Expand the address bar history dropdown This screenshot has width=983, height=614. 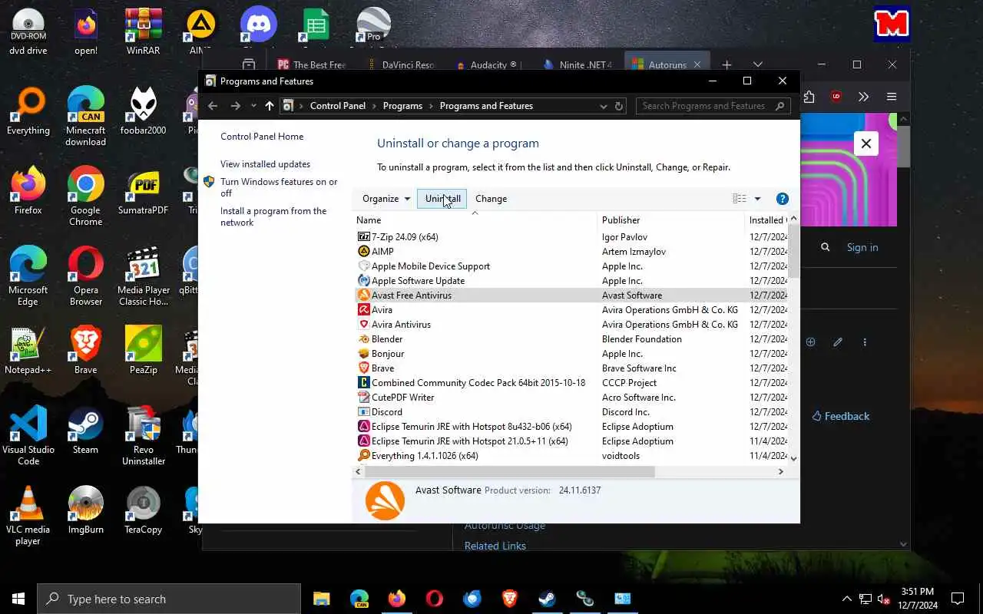pos(604,106)
